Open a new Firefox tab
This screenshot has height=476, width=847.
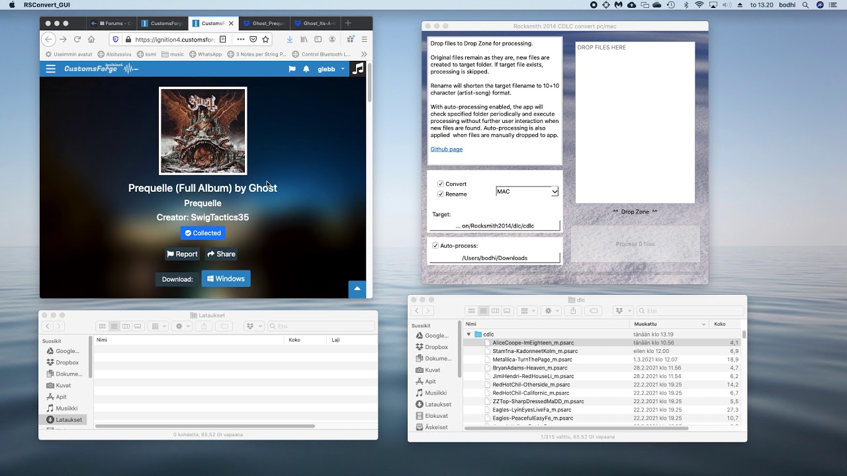click(348, 23)
